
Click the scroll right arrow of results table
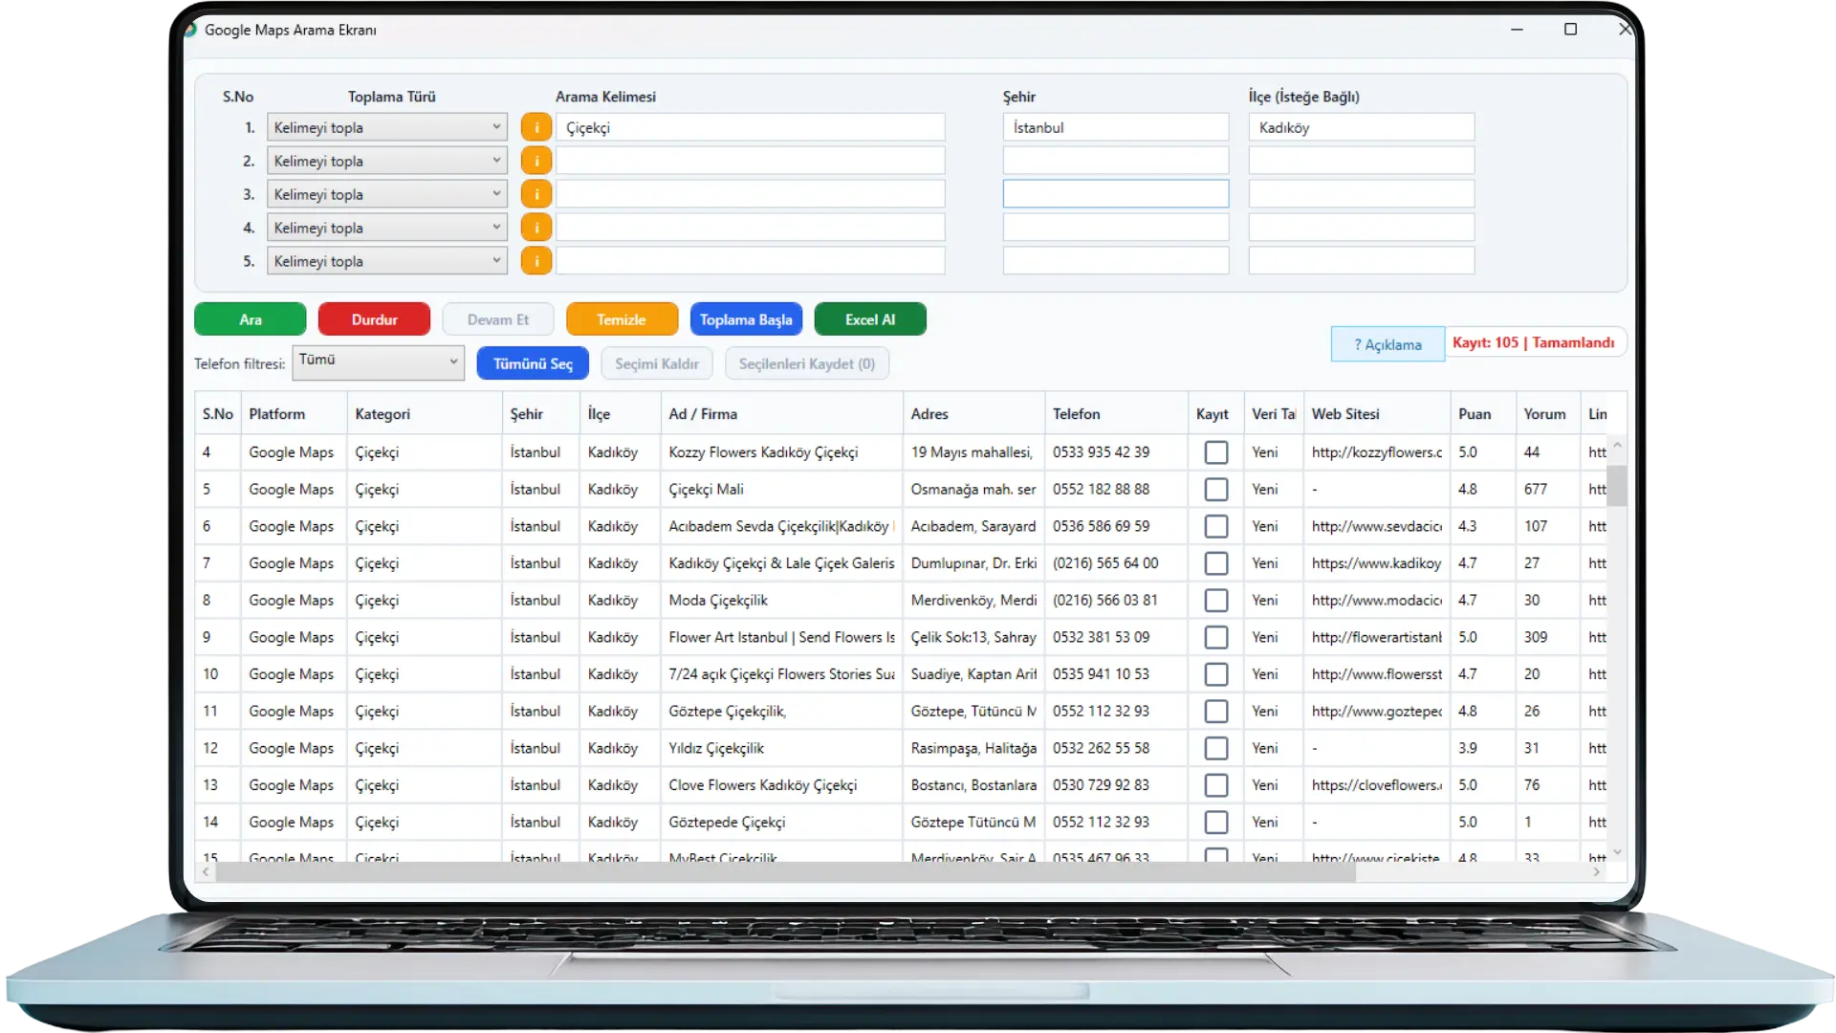coord(1596,872)
